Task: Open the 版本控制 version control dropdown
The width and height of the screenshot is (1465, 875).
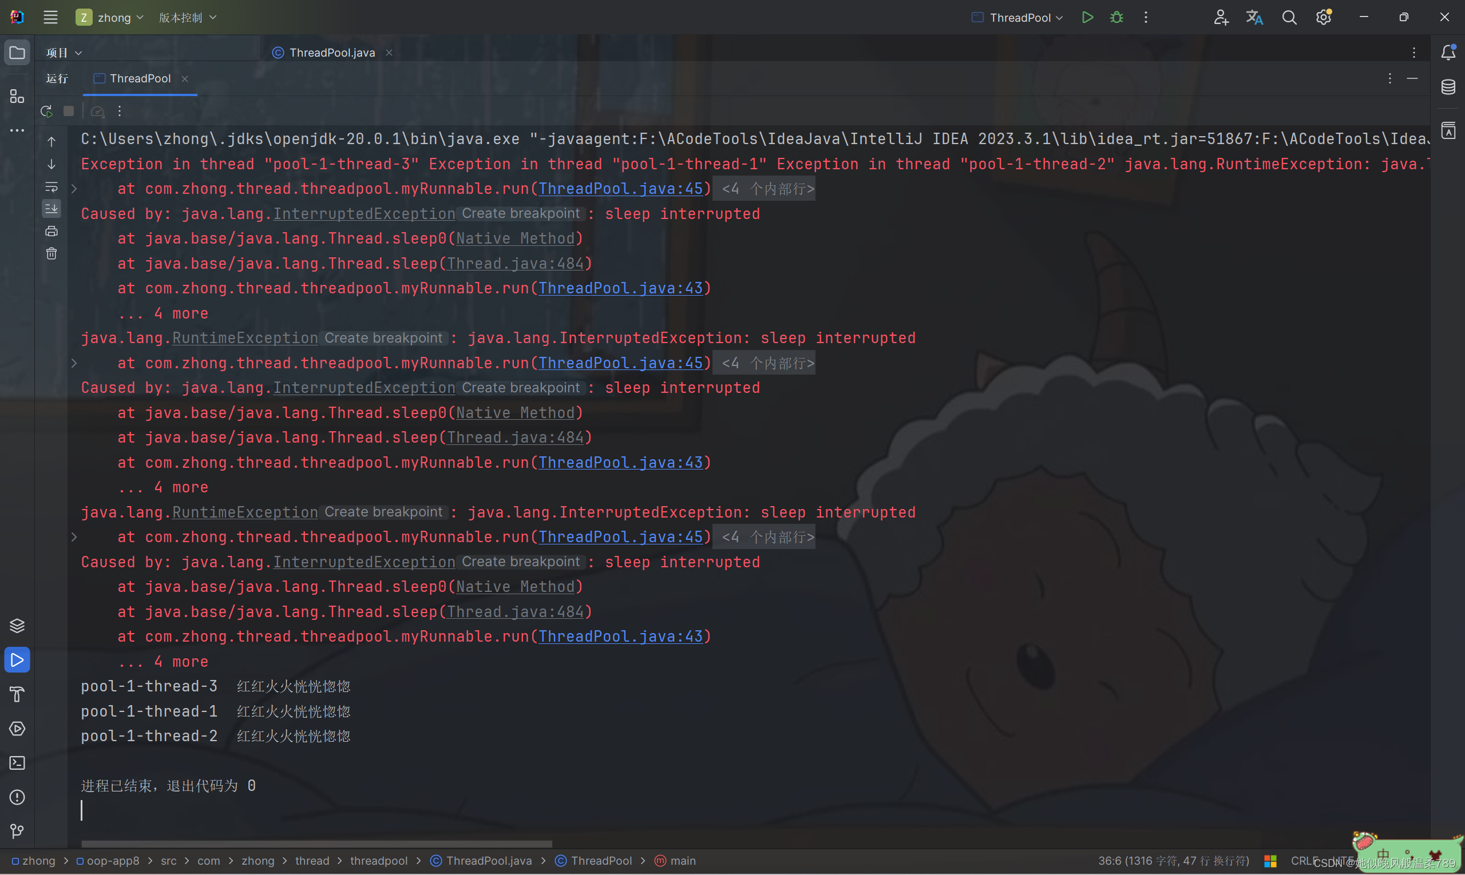Action: [x=188, y=17]
